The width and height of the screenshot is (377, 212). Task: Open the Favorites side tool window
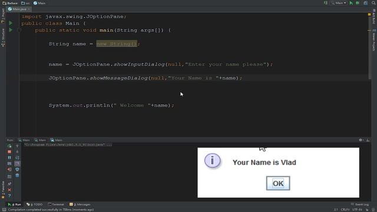3,190
